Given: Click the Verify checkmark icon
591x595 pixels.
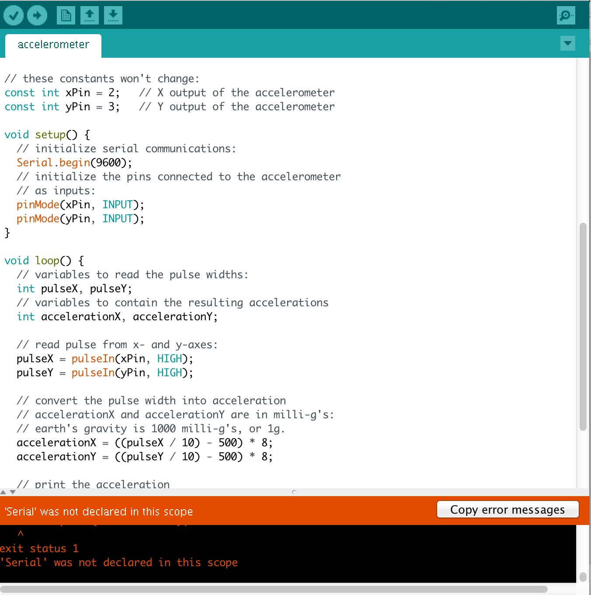Looking at the screenshot, I should tap(14, 15).
